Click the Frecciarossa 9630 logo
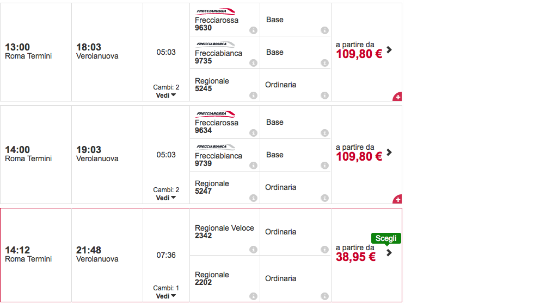This screenshot has width=540, height=305. click(215, 11)
